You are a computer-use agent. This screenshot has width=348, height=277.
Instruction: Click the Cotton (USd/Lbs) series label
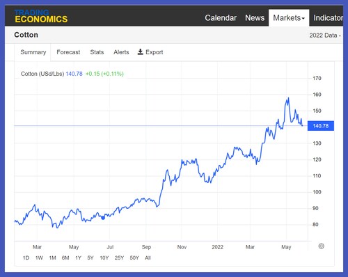[42, 74]
